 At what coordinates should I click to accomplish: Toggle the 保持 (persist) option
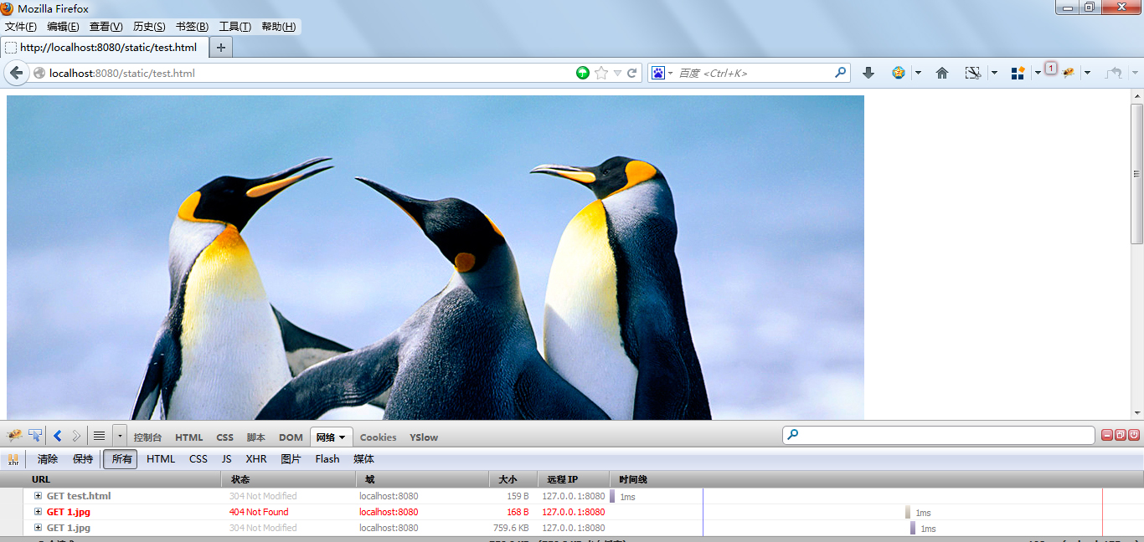click(x=83, y=459)
